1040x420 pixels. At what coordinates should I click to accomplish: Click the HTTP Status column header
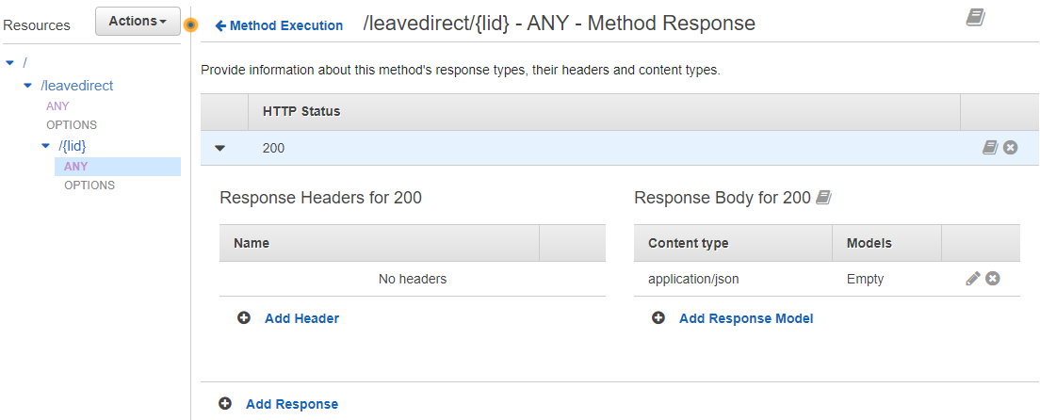point(301,111)
